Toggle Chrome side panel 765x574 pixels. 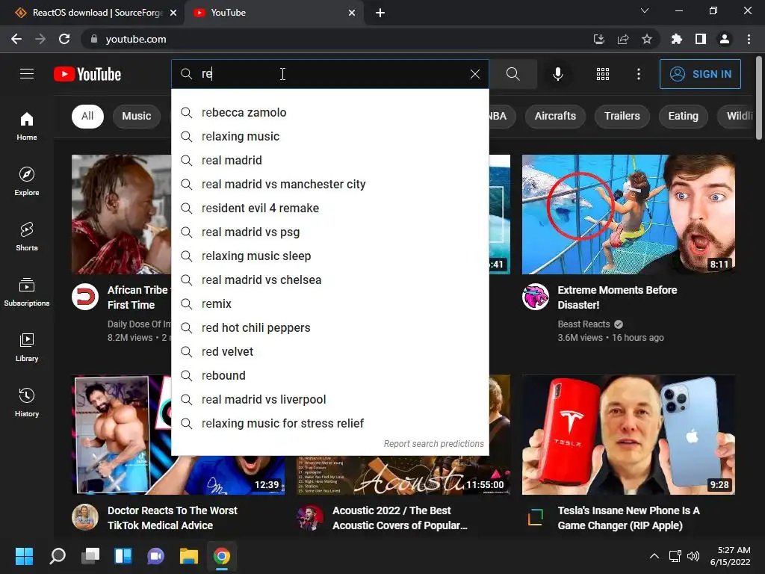pyautogui.click(x=701, y=39)
